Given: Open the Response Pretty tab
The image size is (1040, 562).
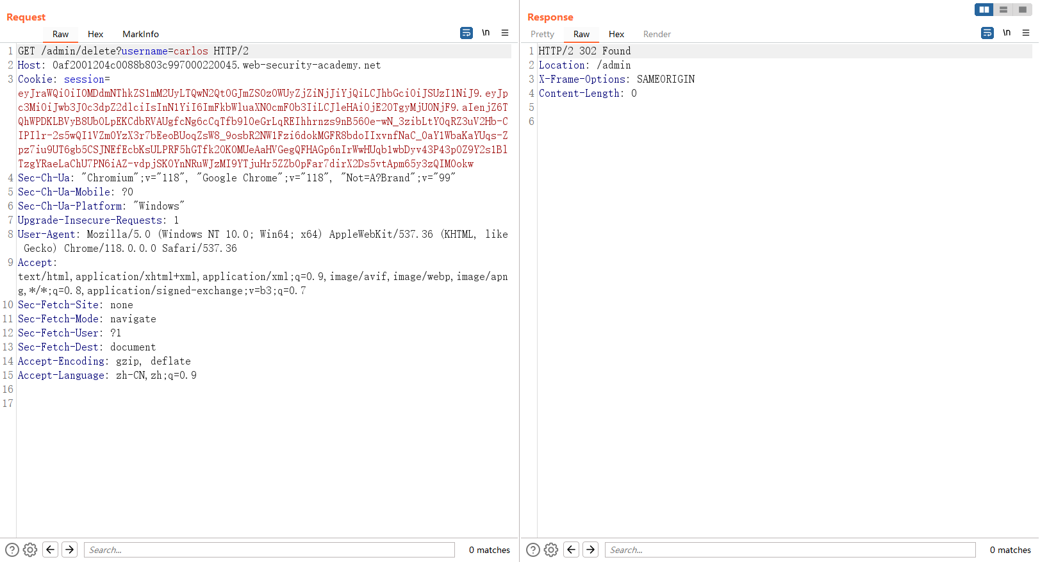Looking at the screenshot, I should tap(542, 34).
